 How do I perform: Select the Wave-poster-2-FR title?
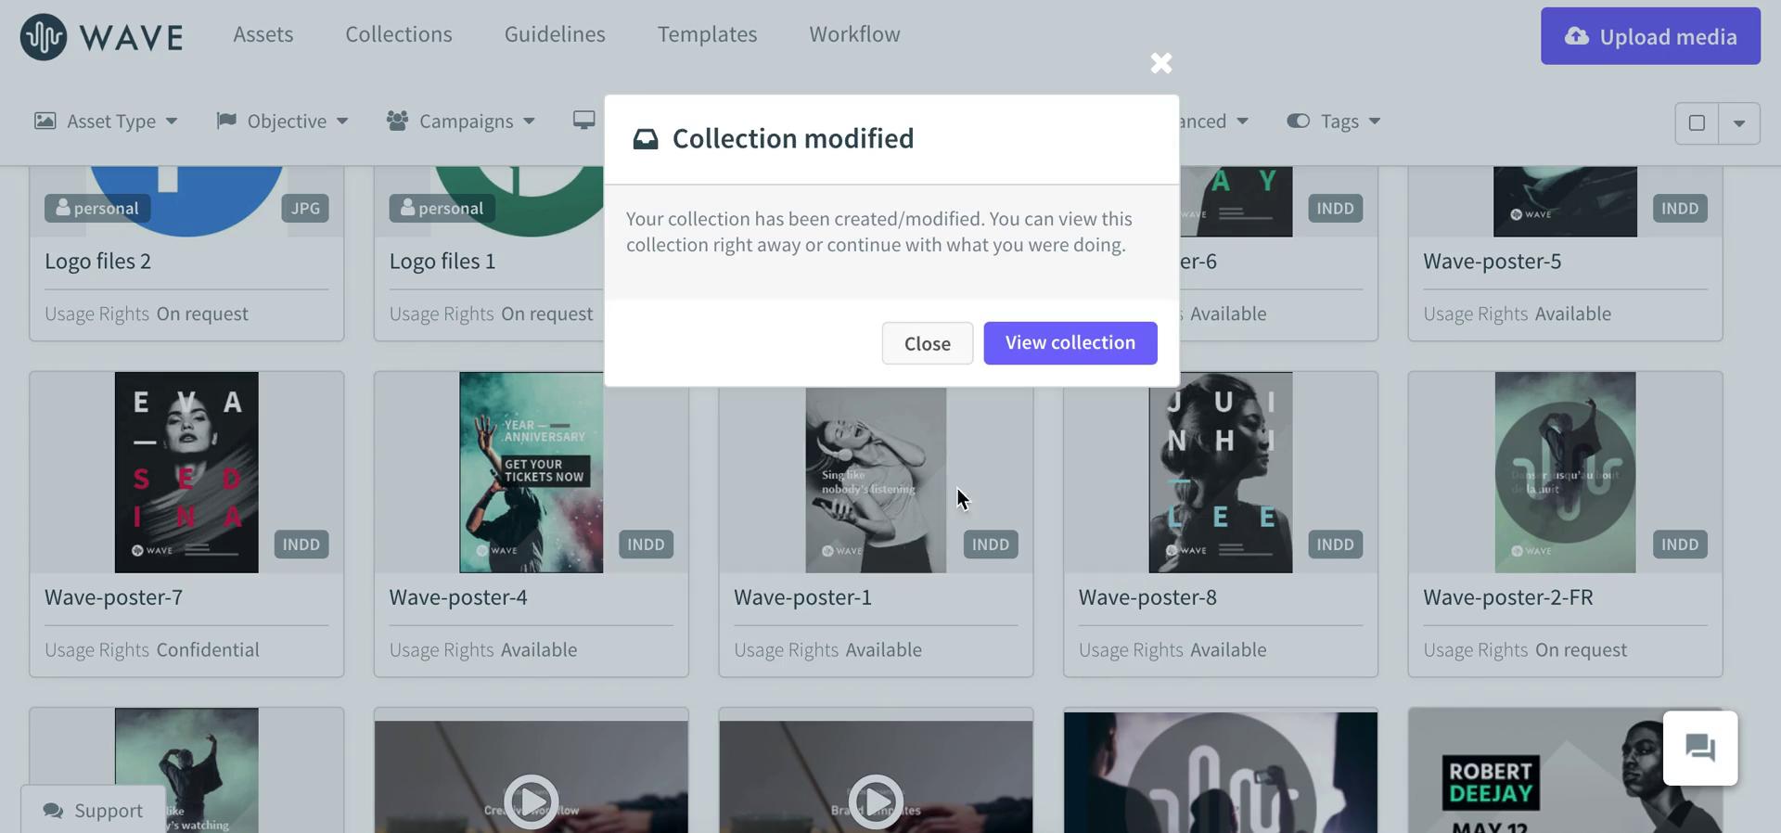point(1508,597)
